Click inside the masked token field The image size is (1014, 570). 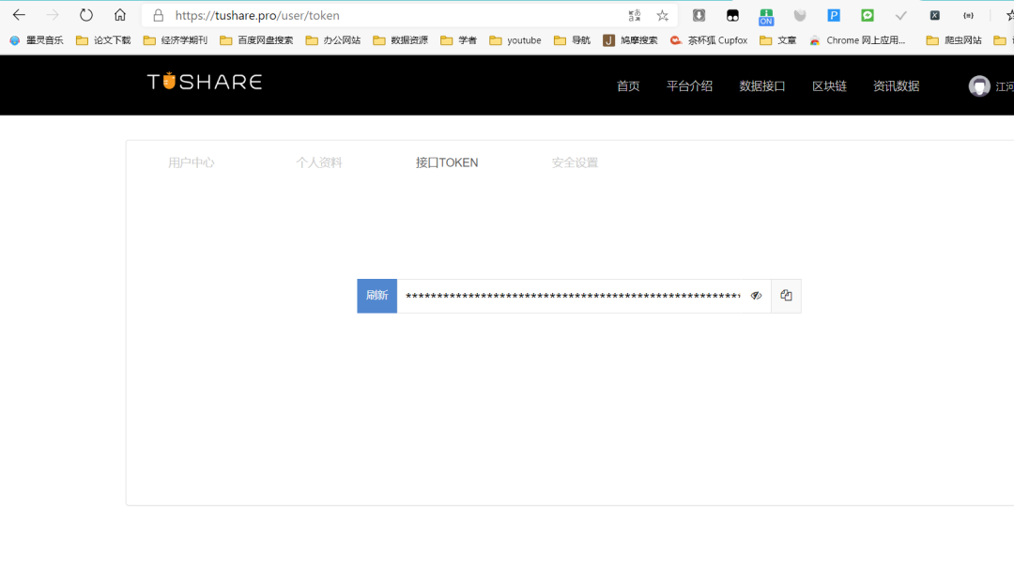pos(573,296)
